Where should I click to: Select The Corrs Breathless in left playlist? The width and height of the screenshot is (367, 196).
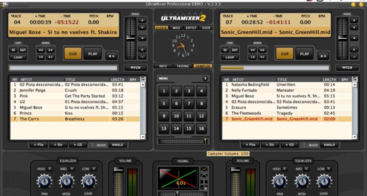pyautogui.click(x=75, y=119)
